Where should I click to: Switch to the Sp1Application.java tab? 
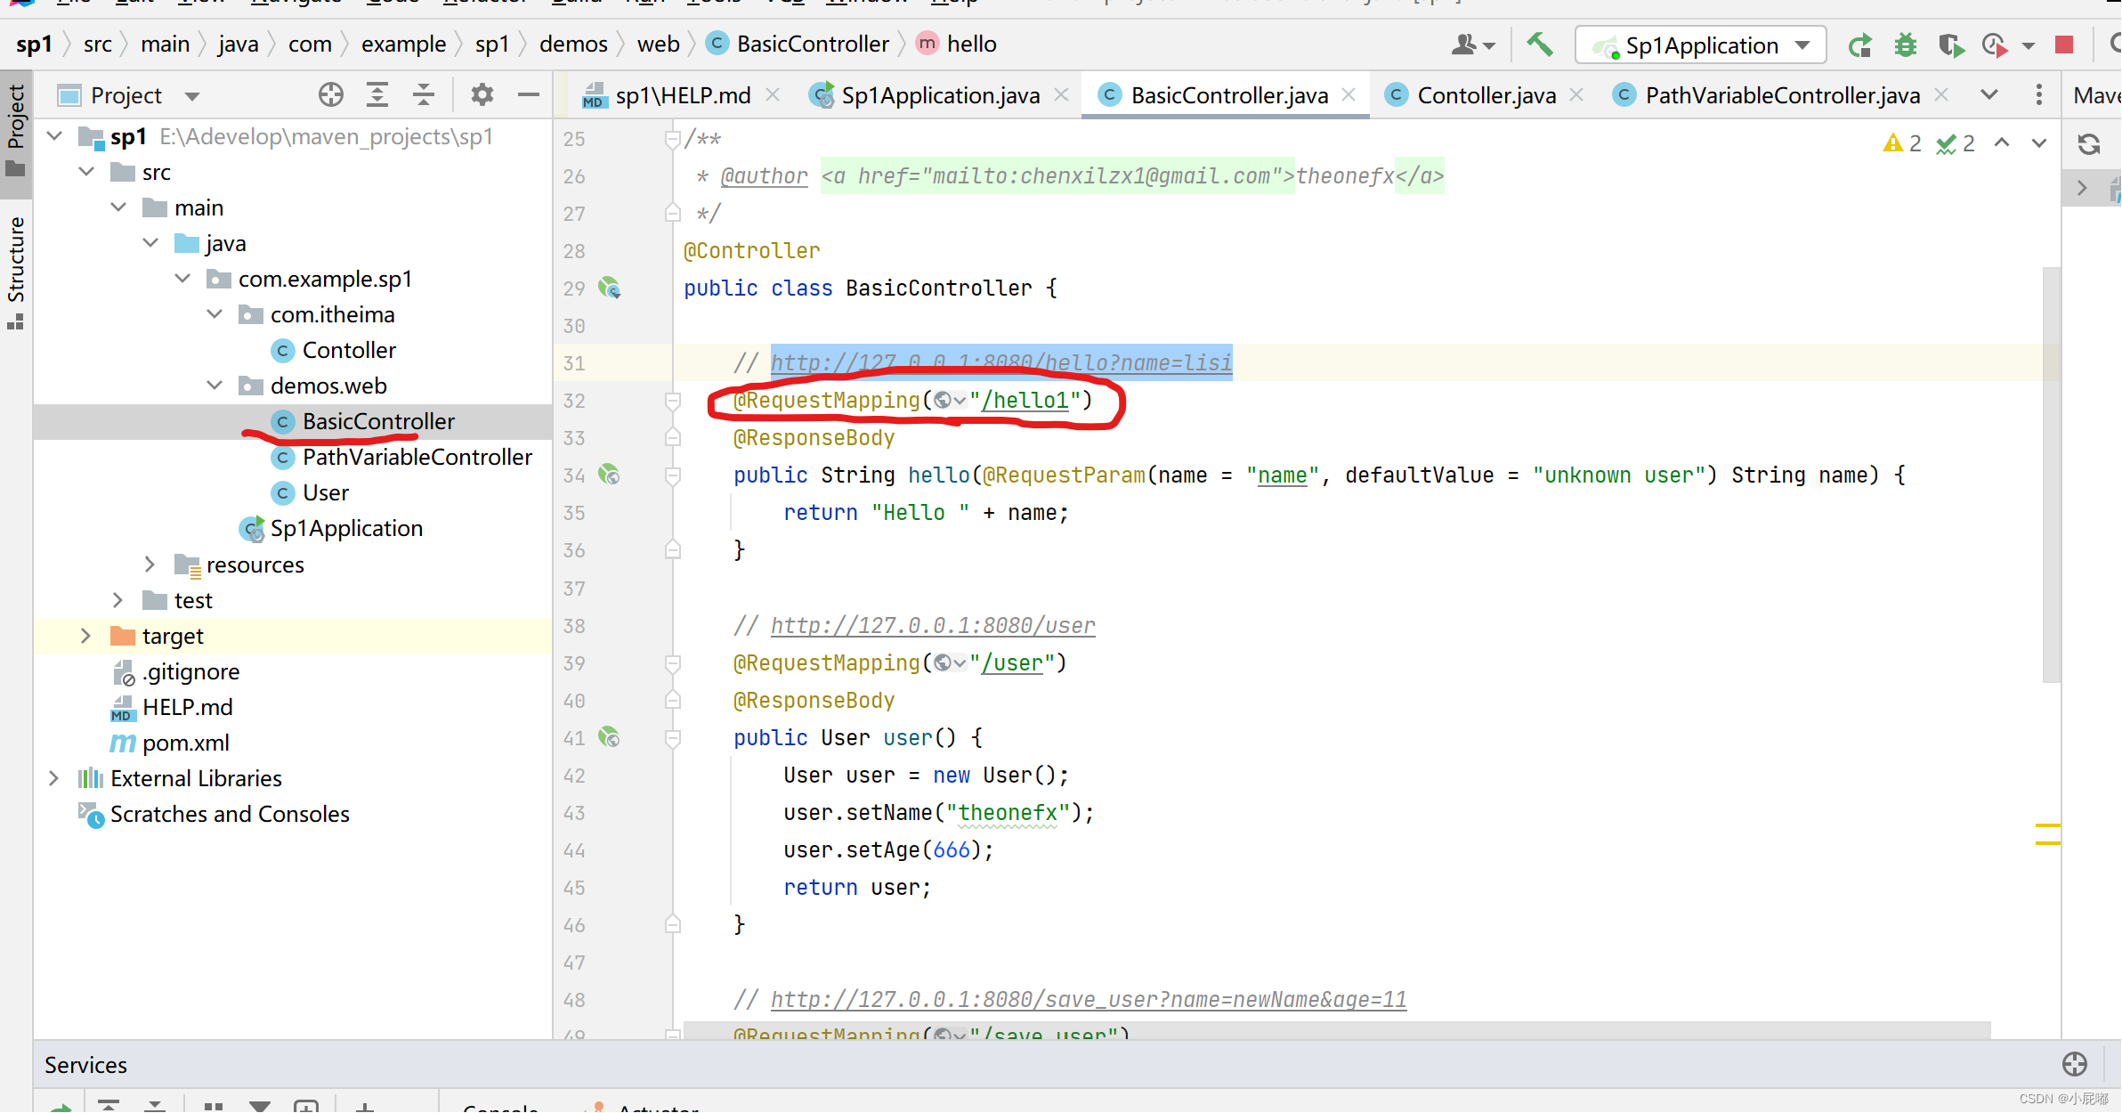(940, 95)
